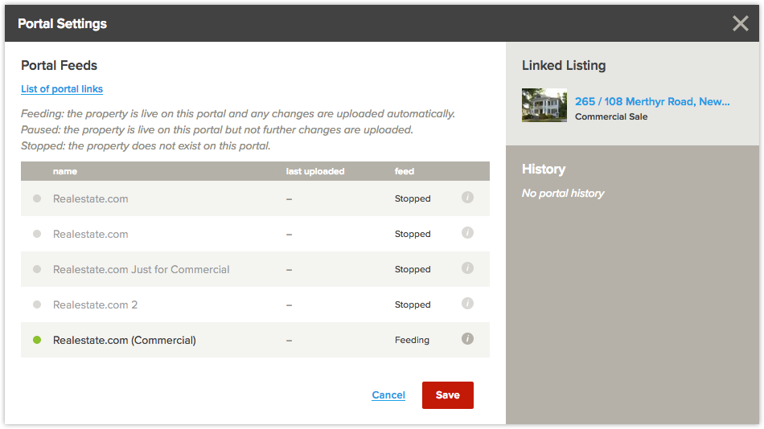The width and height of the screenshot is (764, 429).
Task: Save the portal settings
Action: pyautogui.click(x=448, y=395)
